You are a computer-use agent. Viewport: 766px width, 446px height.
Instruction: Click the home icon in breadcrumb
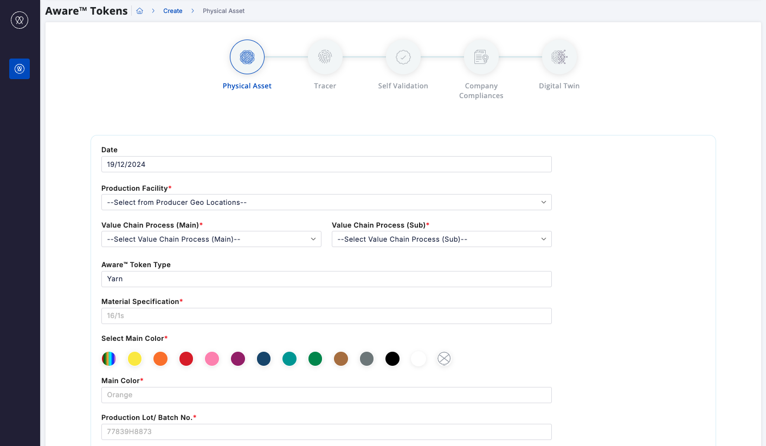(x=139, y=11)
